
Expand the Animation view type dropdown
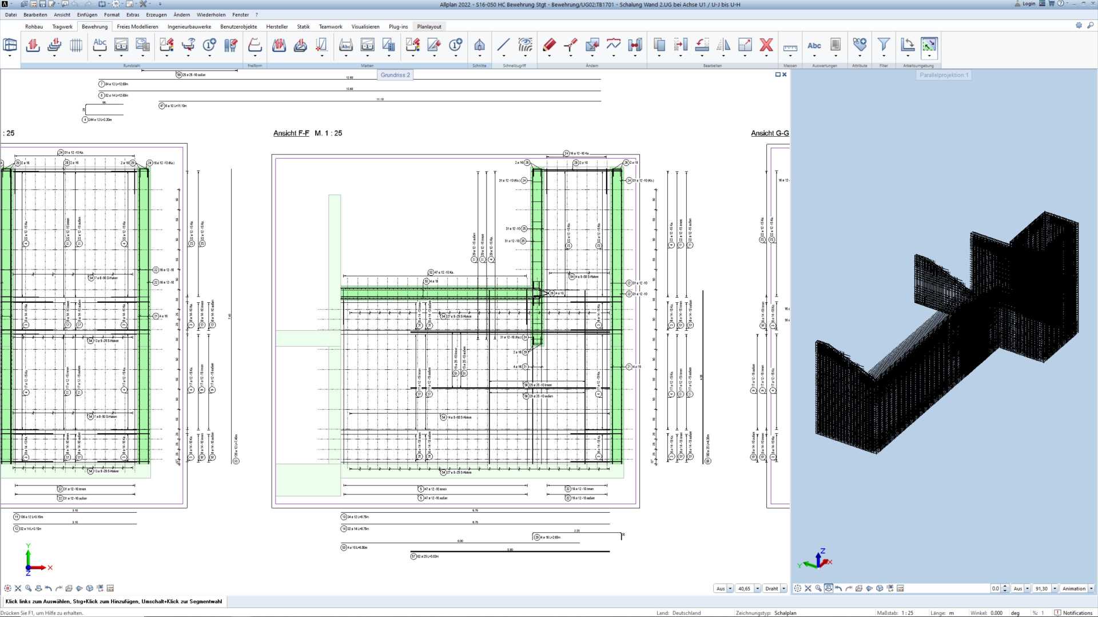click(1091, 588)
